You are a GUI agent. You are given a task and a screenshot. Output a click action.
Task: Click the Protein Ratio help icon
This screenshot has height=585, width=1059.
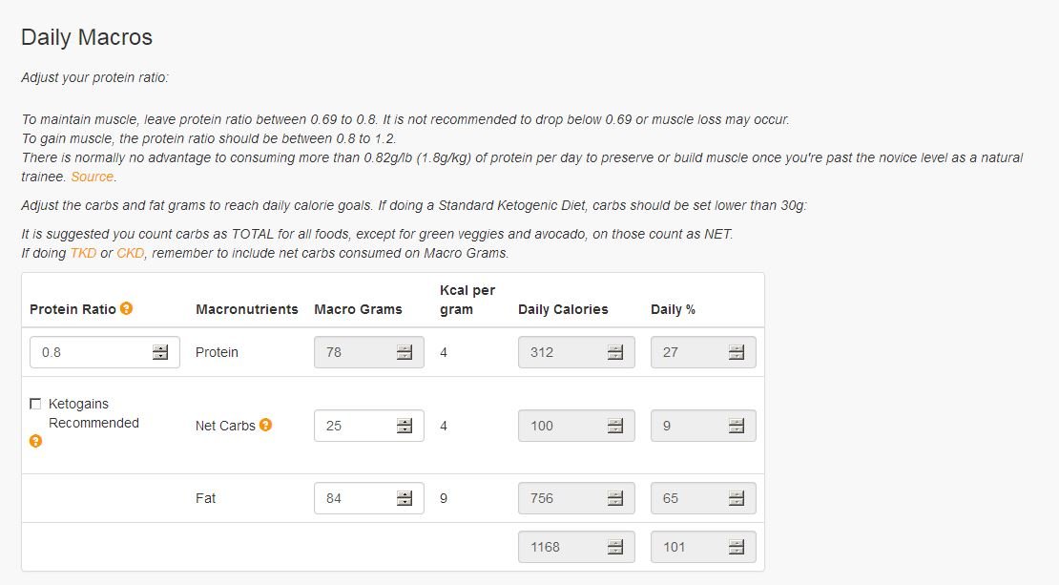pyautogui.click(x=126, y=308)
